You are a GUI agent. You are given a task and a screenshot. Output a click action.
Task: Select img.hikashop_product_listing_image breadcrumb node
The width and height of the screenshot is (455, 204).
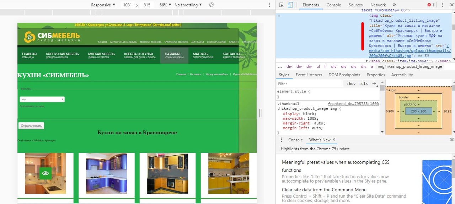point(410,66)
